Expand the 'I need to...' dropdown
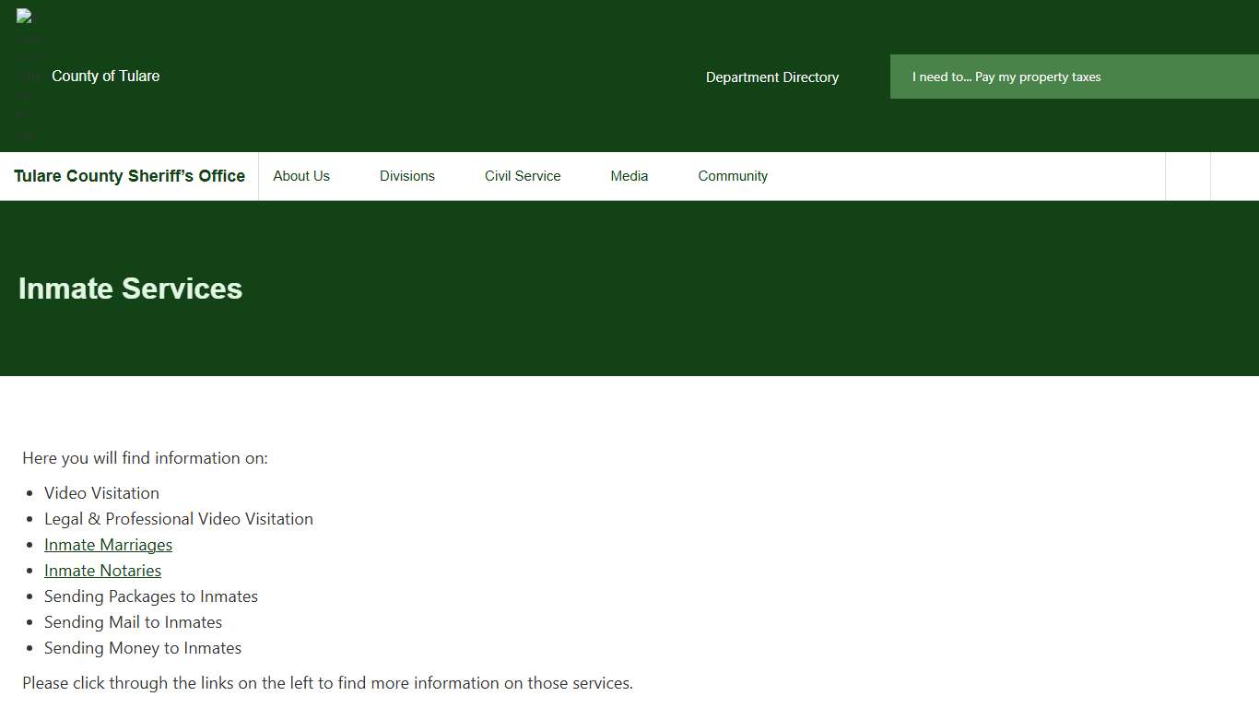Screen dimensions: 1259x708 [x=1073, y=77]
